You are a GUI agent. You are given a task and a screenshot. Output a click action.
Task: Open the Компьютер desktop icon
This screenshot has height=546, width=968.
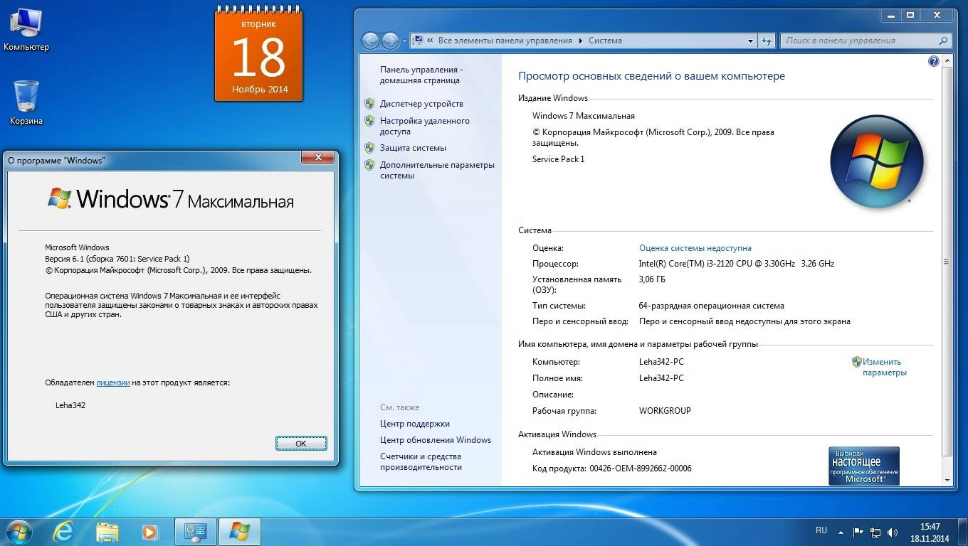pos(26,30)
